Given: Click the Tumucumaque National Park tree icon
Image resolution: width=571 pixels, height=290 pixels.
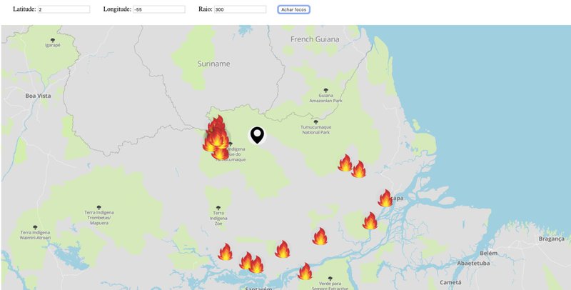Looking at the screenshot, I should 316,121.
